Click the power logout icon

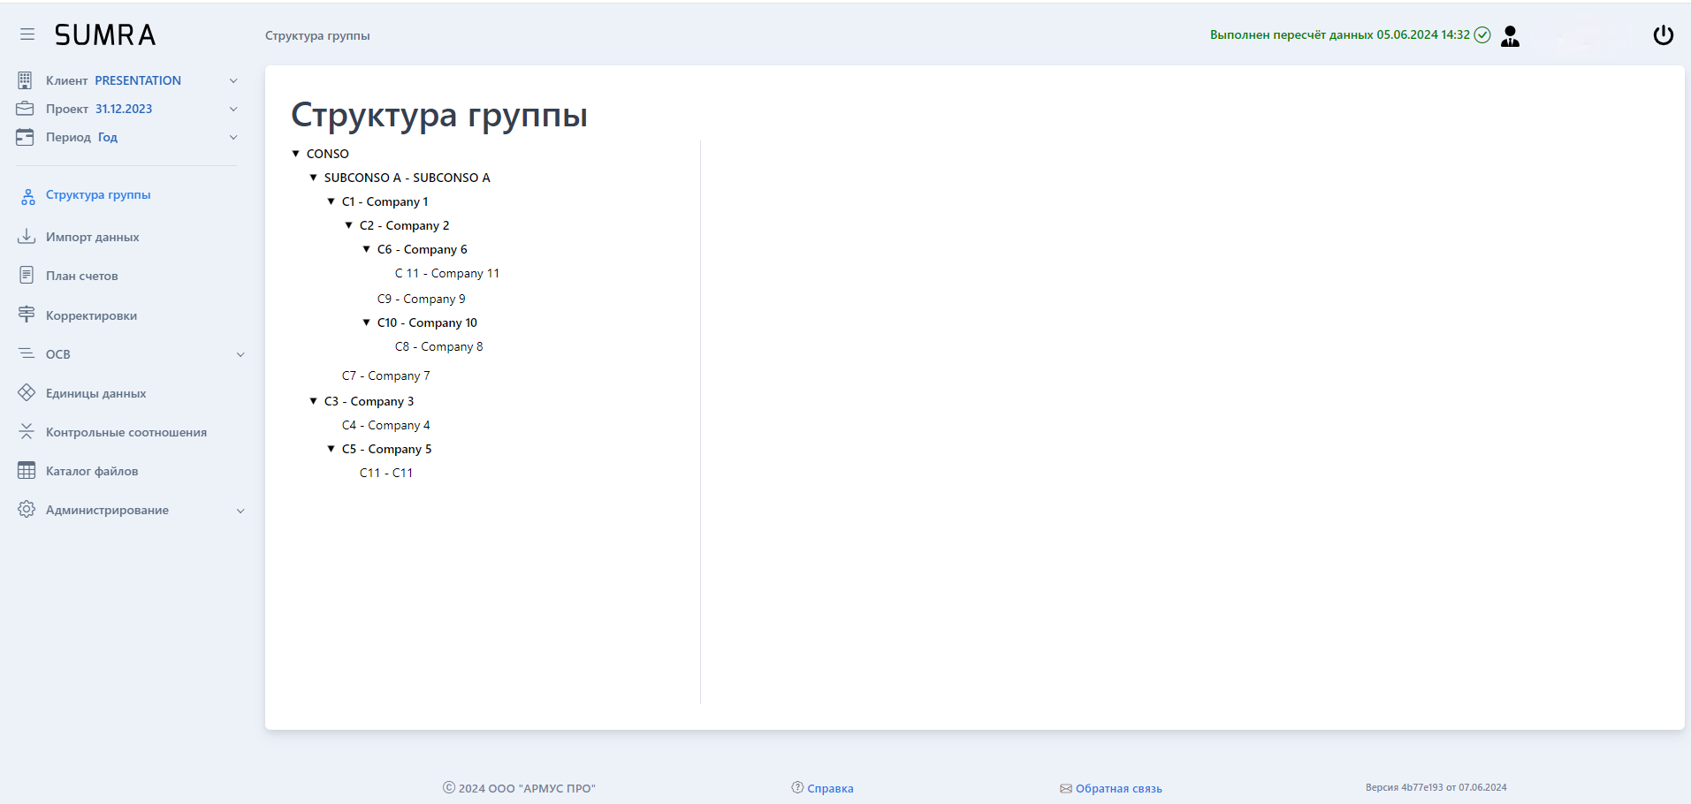tap(1663, 35)
